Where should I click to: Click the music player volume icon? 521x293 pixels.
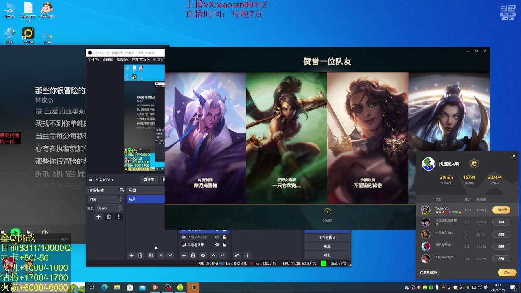45,232
